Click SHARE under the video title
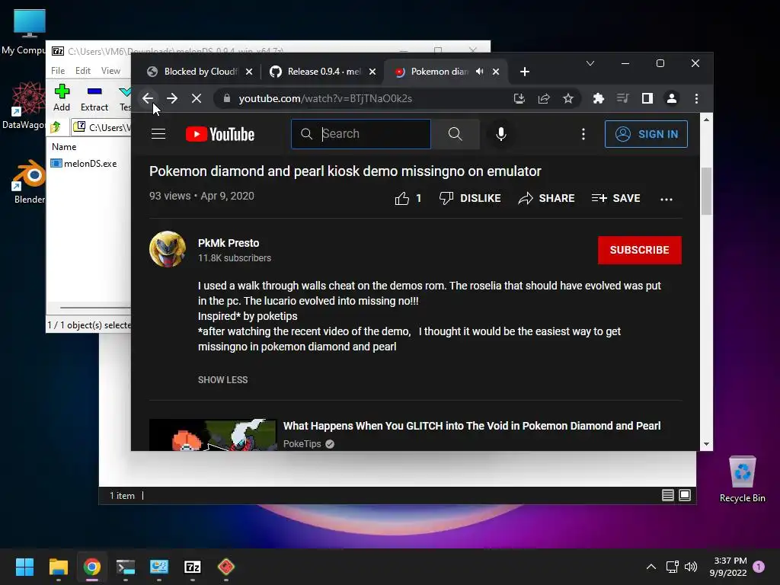Viewport: 780px width, 585px height. point(546,198)
